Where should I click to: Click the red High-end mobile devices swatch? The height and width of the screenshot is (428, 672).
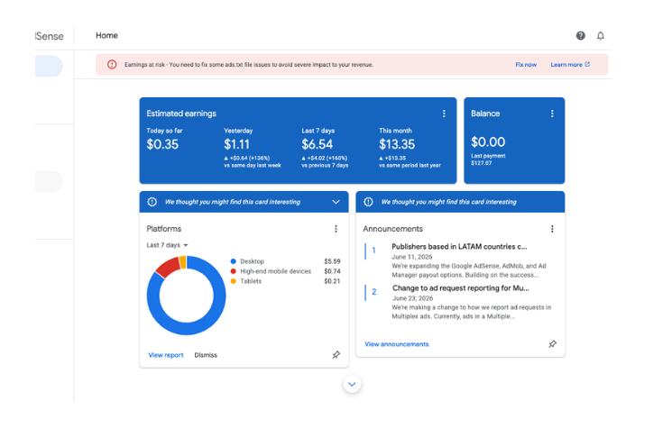(x=233, y=271)
